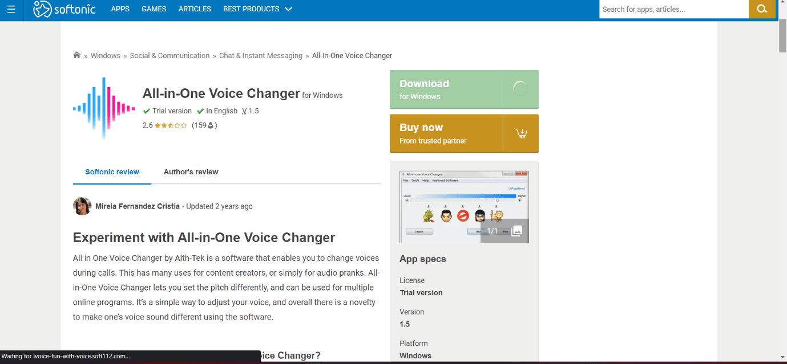Screen dimensions: 787x364
Task: Click the Updated 2 years ago text
Action: click(x=219, y=206)
